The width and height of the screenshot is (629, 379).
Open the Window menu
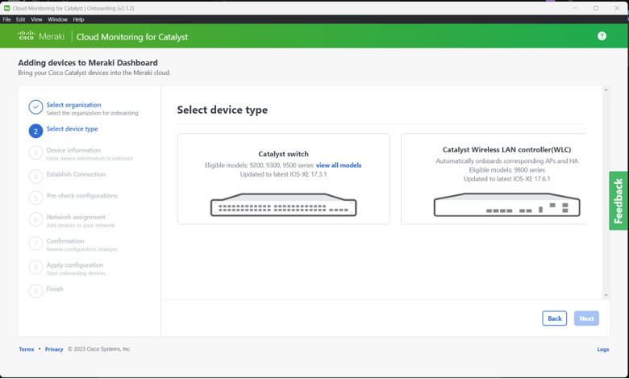pyautogui.click(x=57, y=19)
